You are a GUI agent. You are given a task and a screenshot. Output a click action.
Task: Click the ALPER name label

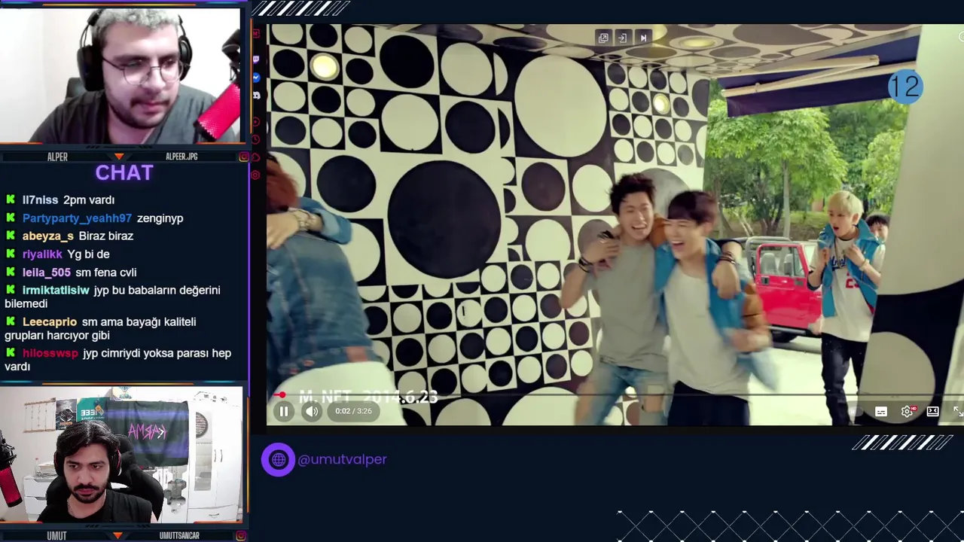(57, 157)
